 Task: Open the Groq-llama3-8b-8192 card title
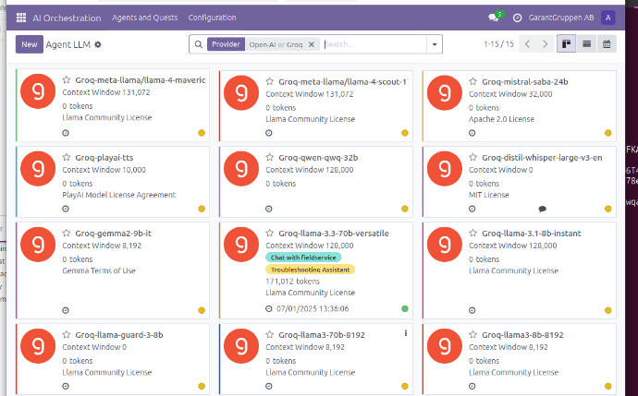click(x=522, y=335)
